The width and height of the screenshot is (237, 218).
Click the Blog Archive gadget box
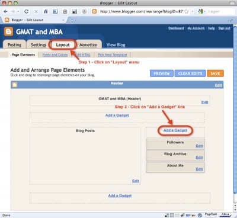175,156
